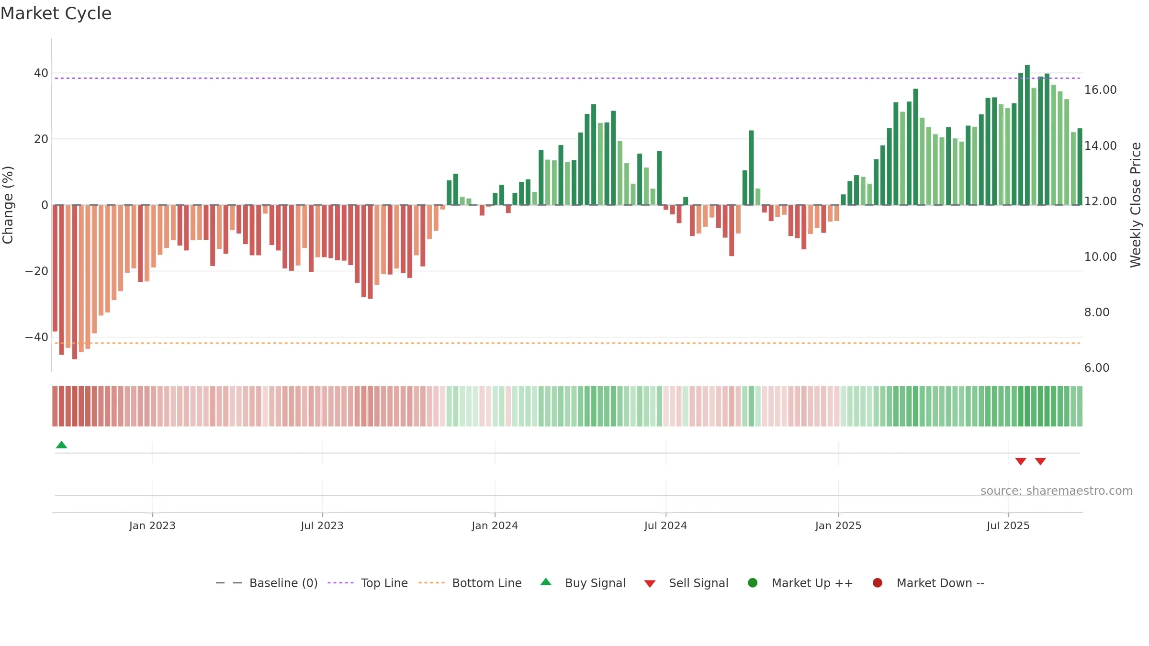Click the 14.00 price axis label
The width and height of the screenshot is (1149, 646).
point(1100,146)
